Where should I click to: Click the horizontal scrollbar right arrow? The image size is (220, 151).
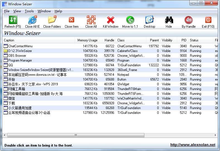[x=215, y=135]
